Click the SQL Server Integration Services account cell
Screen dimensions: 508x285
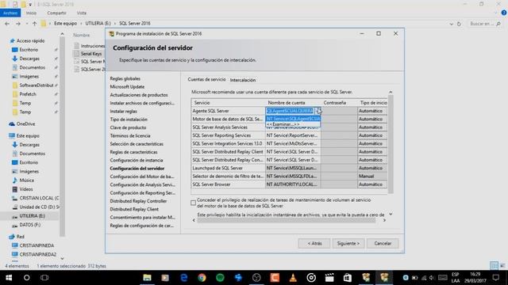tap(293, 143)
